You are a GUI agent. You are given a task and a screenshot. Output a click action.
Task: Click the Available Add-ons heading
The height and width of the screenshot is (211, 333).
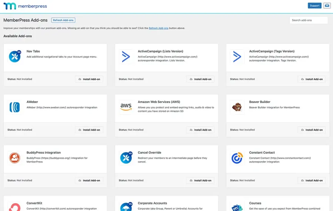[x=18, y=36]
